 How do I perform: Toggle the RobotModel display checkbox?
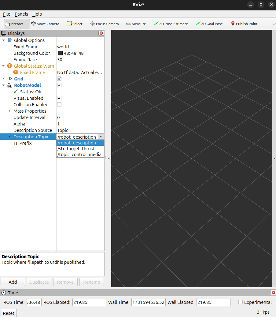click(59, 85)
